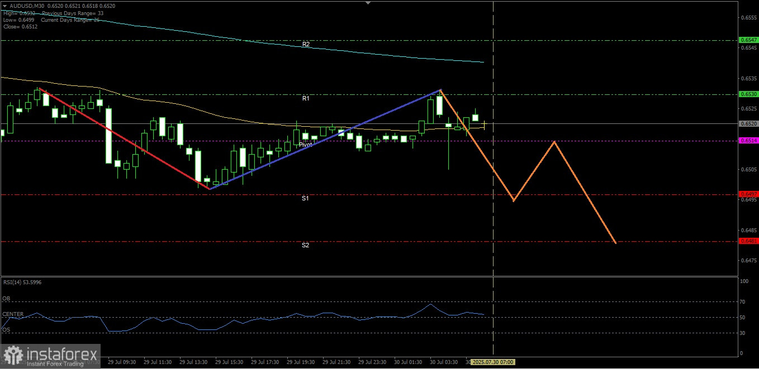Viewport: 759px width, 369px height.
Task: Click the 0.6475 price scale value
Action: pos(749,260)
